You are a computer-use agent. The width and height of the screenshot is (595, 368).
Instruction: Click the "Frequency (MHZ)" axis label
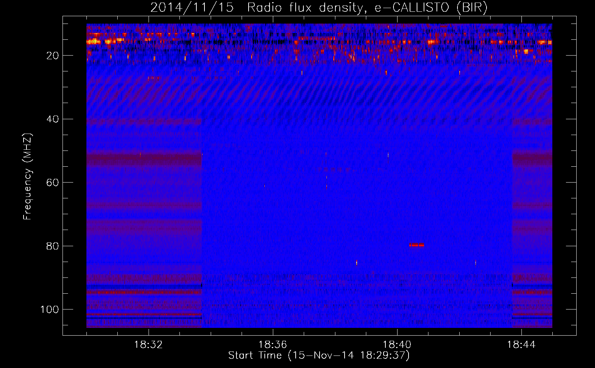[x=28, y=177]
